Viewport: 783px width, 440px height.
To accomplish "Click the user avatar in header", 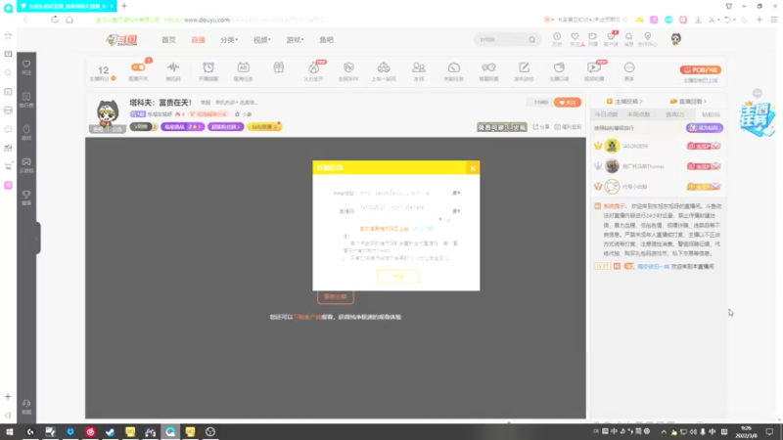I will (x=675, y=39).
